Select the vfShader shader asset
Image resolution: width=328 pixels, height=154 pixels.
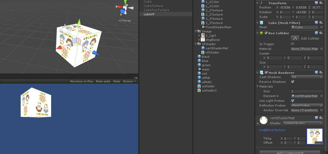click(210, 52)
